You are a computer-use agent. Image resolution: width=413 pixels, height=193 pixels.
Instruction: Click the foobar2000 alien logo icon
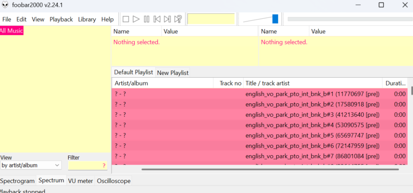[x=5, y=5]
